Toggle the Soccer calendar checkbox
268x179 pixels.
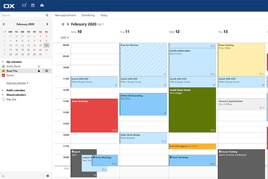pyautogui.click(x=4, y=75)
